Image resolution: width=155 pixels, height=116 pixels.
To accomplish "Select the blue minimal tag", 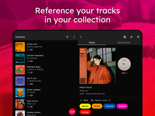I will [110, 106].
